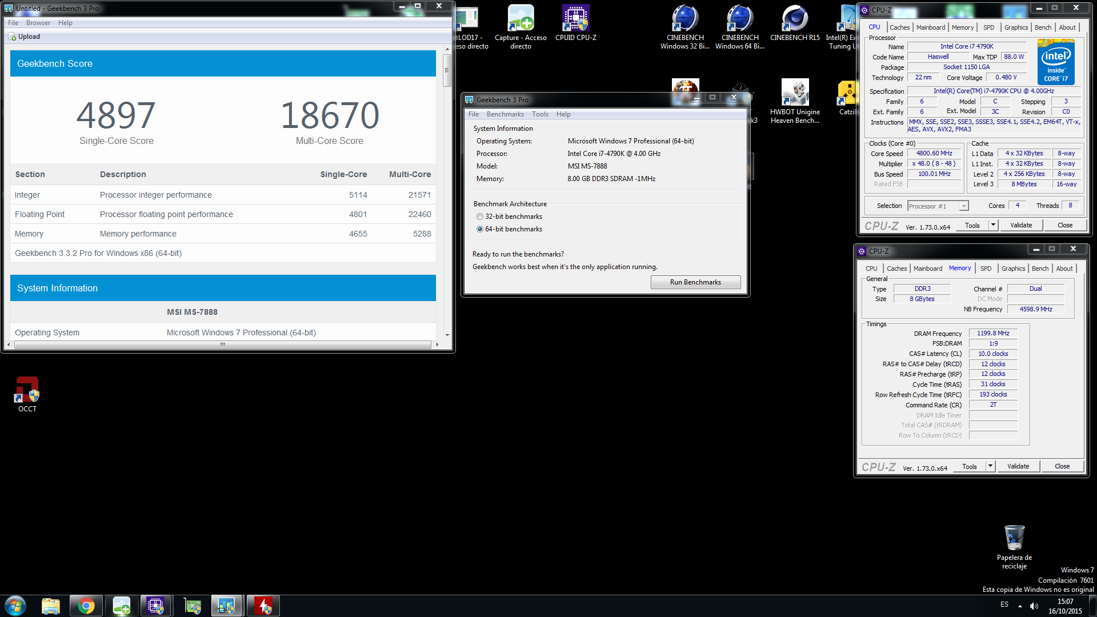Click the 18670 Multi-Core Score
This screenshot has width=1097, height=617.
[330, 115]
